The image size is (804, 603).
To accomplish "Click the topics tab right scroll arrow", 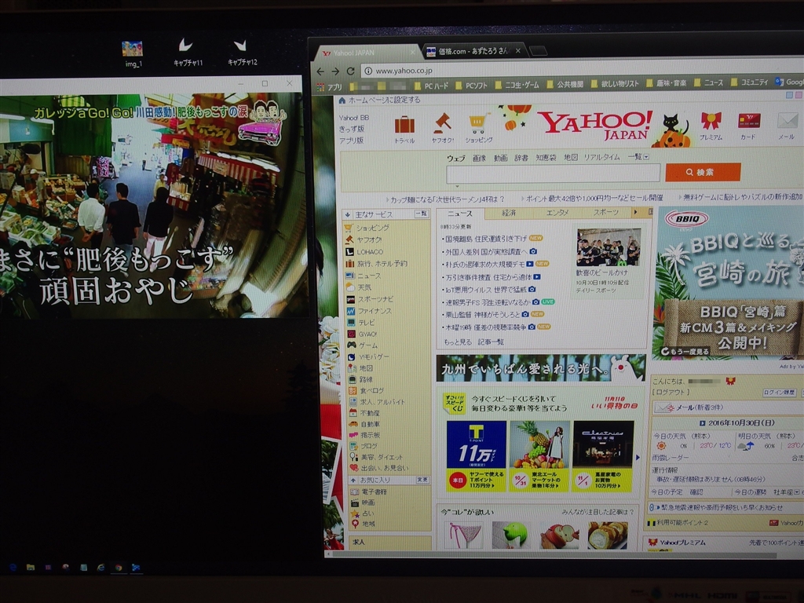I will click(x=635, y=212).
